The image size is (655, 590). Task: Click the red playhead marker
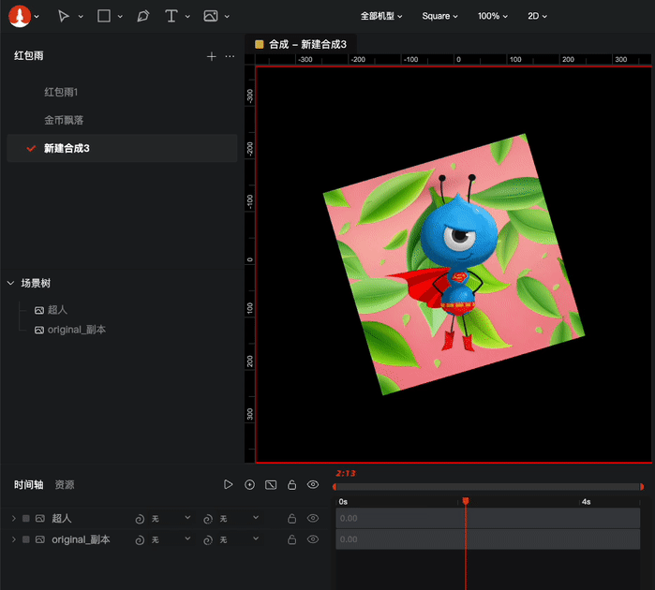pos(466,501)
